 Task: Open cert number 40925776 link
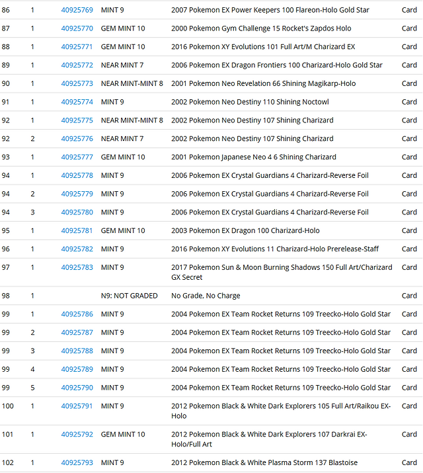click(x=77, y=139)
